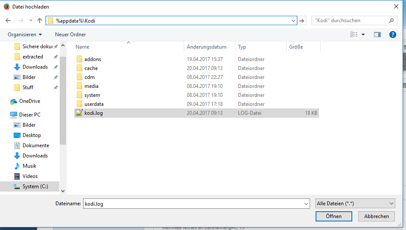The width and height of the screenshot is (406, 230).
Task: Click the Musik note icon
Action: [x=17, y=166]
